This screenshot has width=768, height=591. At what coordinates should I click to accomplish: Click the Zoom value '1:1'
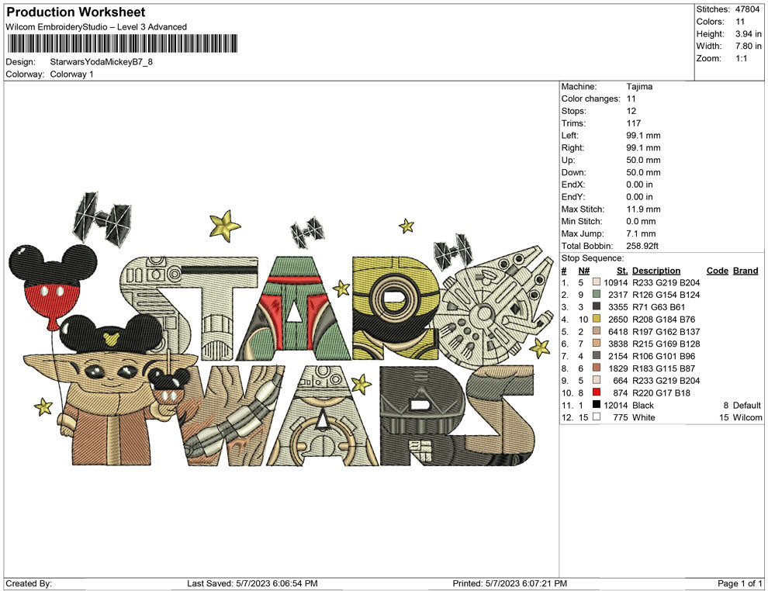[742, 58]
